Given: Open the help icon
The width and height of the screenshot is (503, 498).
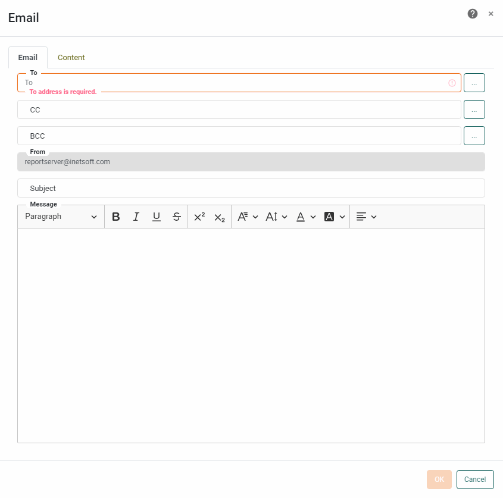Looking at the screenshot, I should (472, 13).
